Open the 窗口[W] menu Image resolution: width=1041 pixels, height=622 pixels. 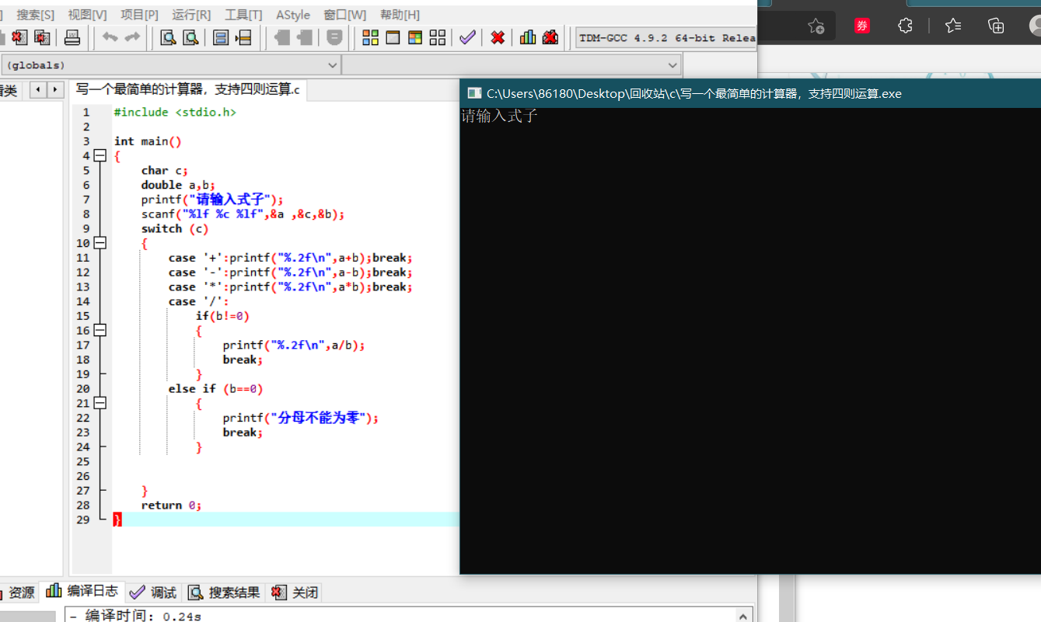coord(345,15)
